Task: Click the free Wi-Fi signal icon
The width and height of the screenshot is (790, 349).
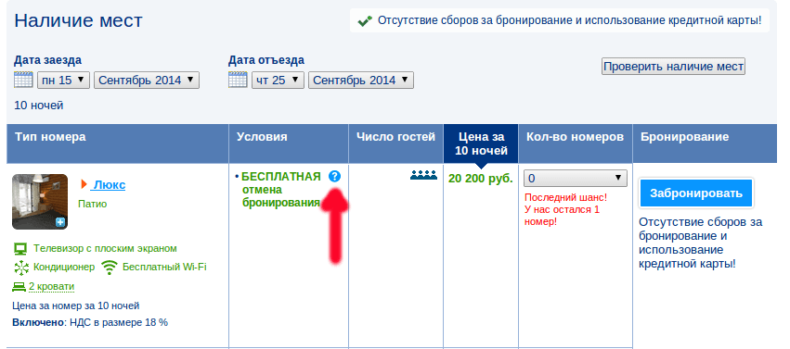Action: tap(109, 268)
